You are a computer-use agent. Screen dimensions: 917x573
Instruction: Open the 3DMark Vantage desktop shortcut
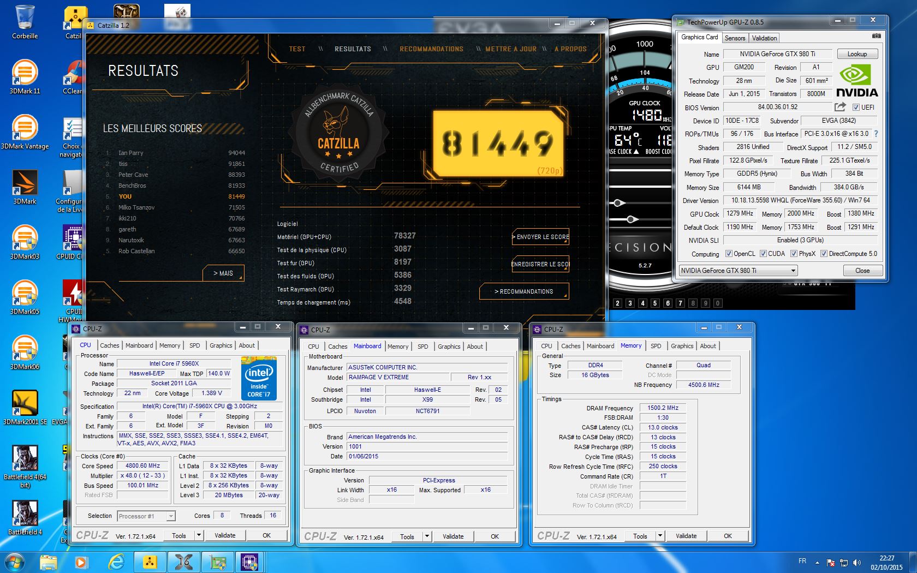click(x=25, y=132)
